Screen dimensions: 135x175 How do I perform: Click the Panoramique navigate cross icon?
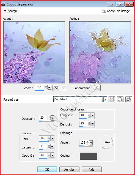97,88
